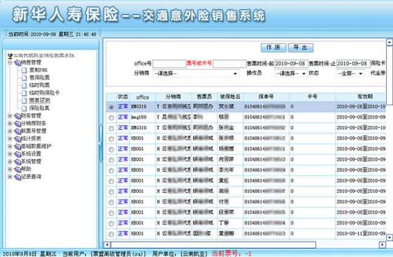Screen dimensions: 393x257
Task: Expand the 分销商财务 tree node
Action: pos(10,123)
